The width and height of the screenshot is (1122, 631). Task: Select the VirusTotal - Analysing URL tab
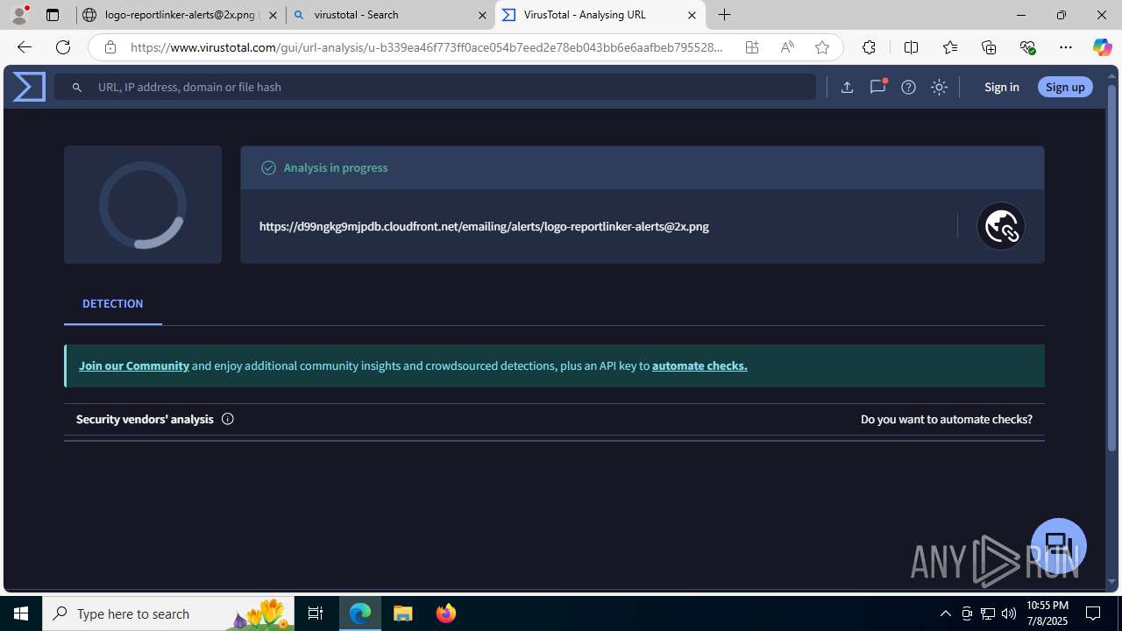click(600, 15)
